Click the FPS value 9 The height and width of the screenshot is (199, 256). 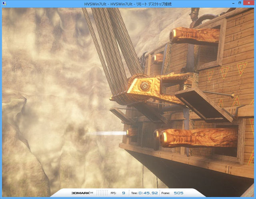(x=124, y=193)
